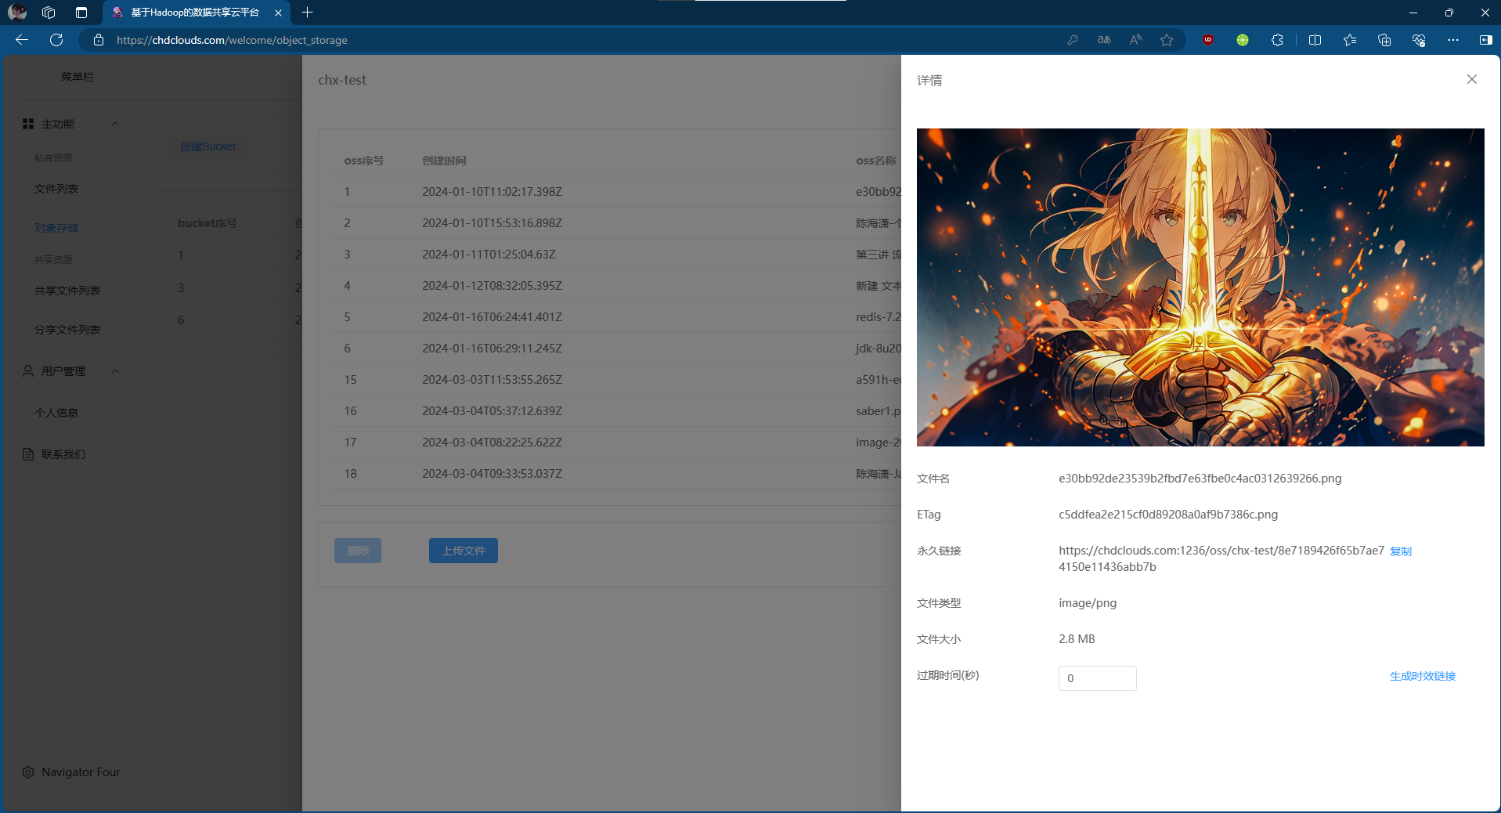Click the 上传文件 button
Image resolution: width=1501 pixels, height=813 pixels.
(464, 551)
